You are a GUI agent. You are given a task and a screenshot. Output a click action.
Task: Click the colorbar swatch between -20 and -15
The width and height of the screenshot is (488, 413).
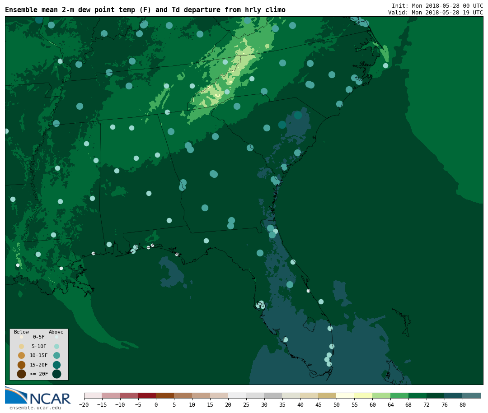coord(93,395)
